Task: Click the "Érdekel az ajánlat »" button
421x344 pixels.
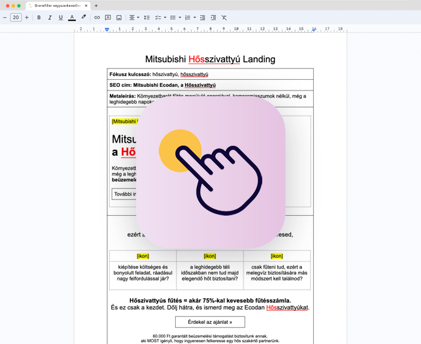Action: point(210,322)
